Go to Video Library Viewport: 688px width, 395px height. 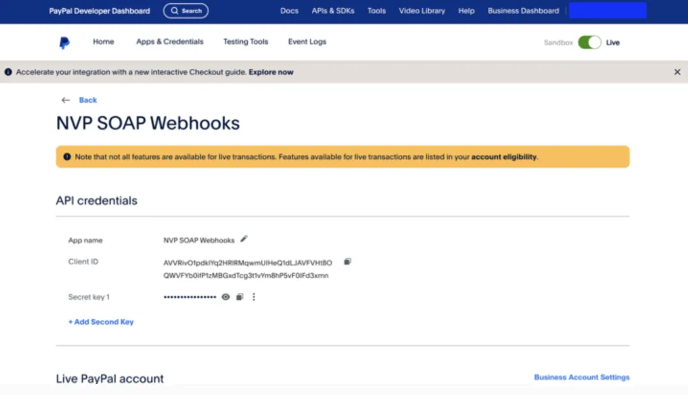pos(422,10)
